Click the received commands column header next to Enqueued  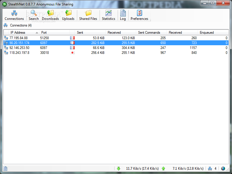pyautogui.click(x=182, y=33)
